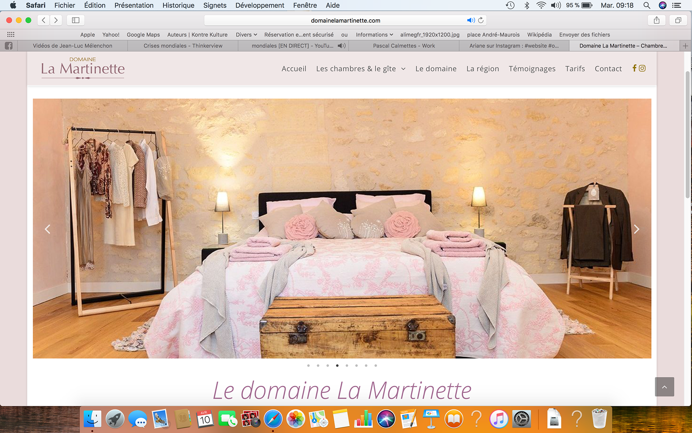Switch to 'Pascal Calmettes - Work' tab
Screen dimensions: 692x433
point(404,46)
